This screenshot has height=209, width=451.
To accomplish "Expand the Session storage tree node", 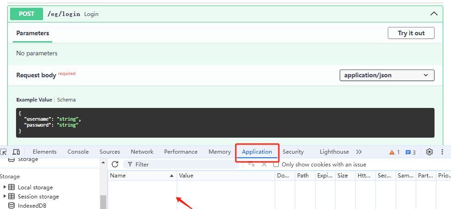I will 5,196.
